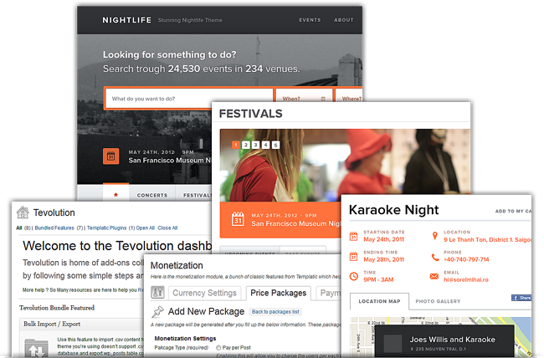Click the Bulk Import / Export folder icon

click(37, 348)
